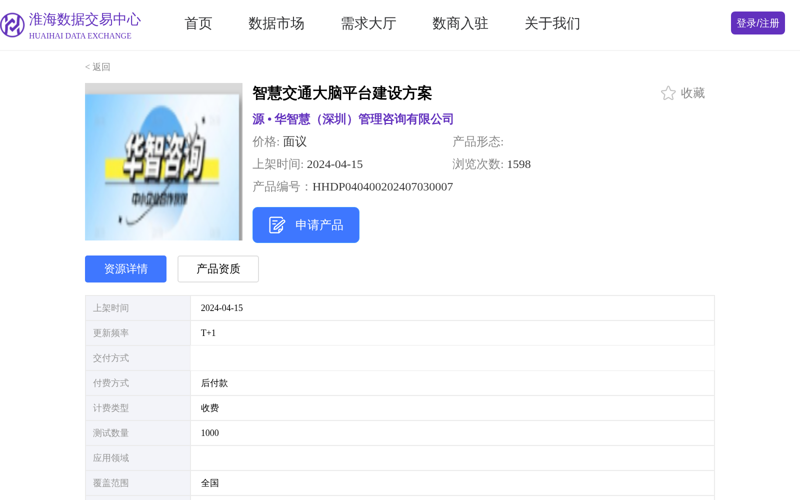Click the 收藏 star icon

click(668, 93)
